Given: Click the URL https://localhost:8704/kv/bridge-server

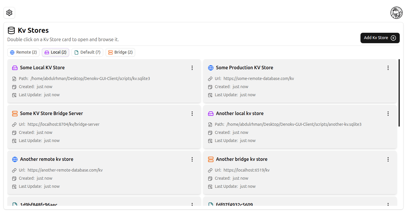Looking at the screenshot, I should click(x=64, y=125).
